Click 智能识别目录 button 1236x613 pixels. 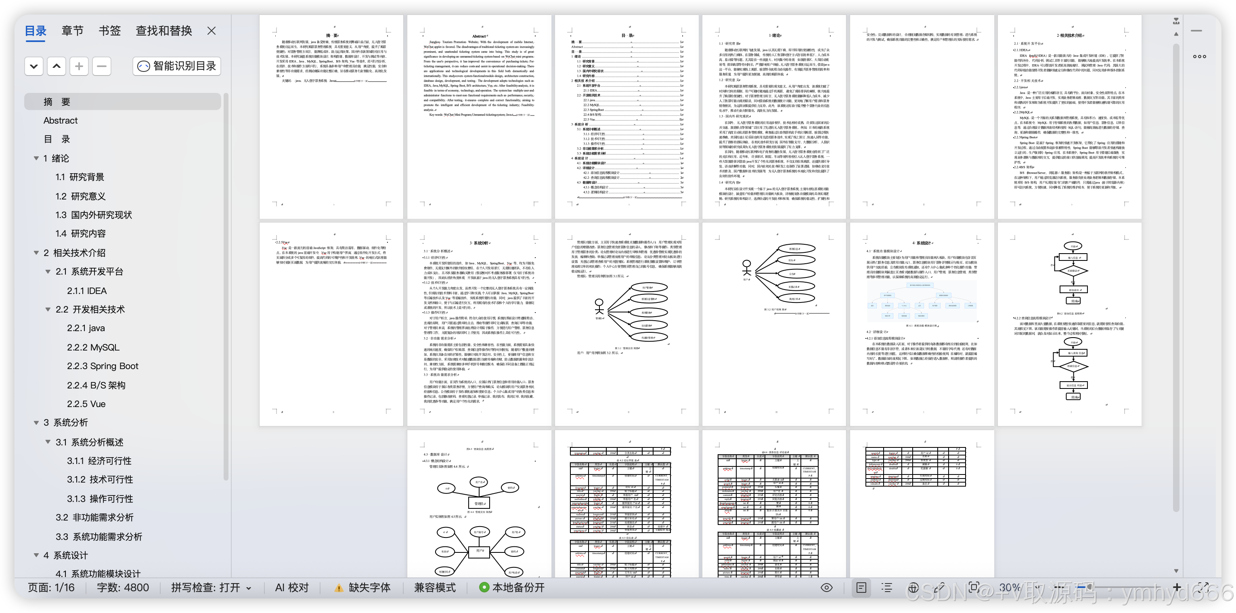tap(176, 66)
